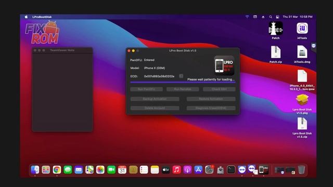333x187 pixels.
Task: Open Notes app in the dock
Action: 155,170
